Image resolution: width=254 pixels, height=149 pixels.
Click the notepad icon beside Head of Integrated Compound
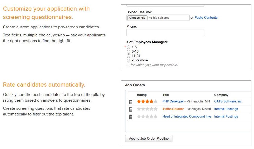(131, 117)
